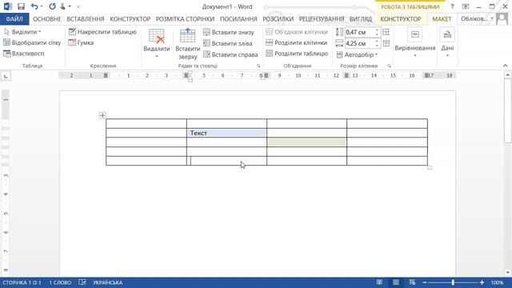Expand the Дані dropdown arrow
Screen dimensions: 512x288
[447, 55]
